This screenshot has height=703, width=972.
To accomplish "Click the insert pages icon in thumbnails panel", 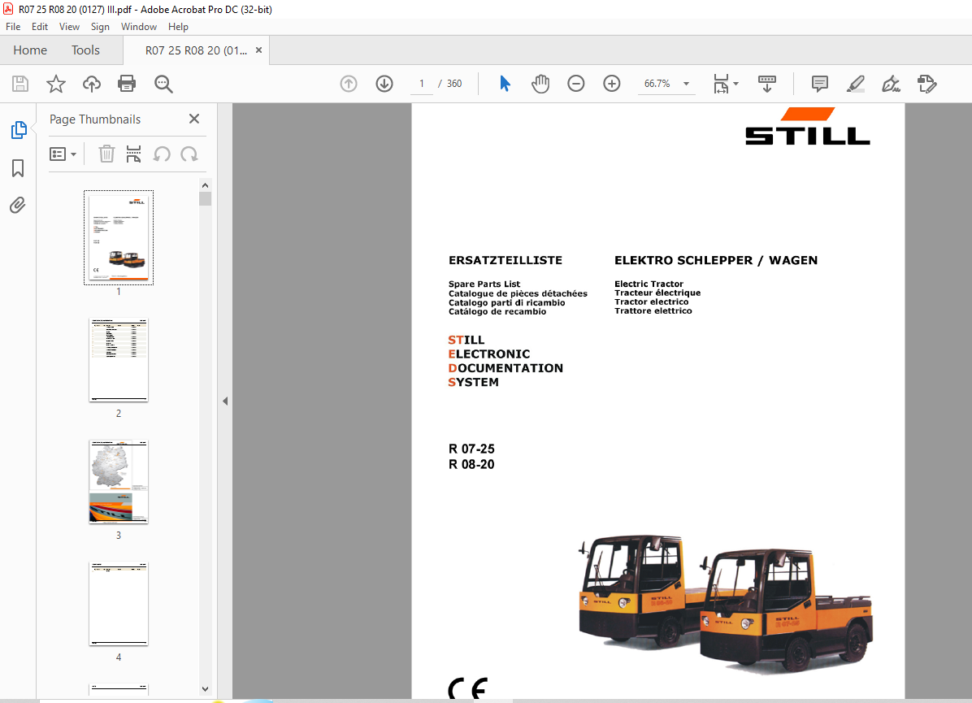I will click(x=133, y=154).
